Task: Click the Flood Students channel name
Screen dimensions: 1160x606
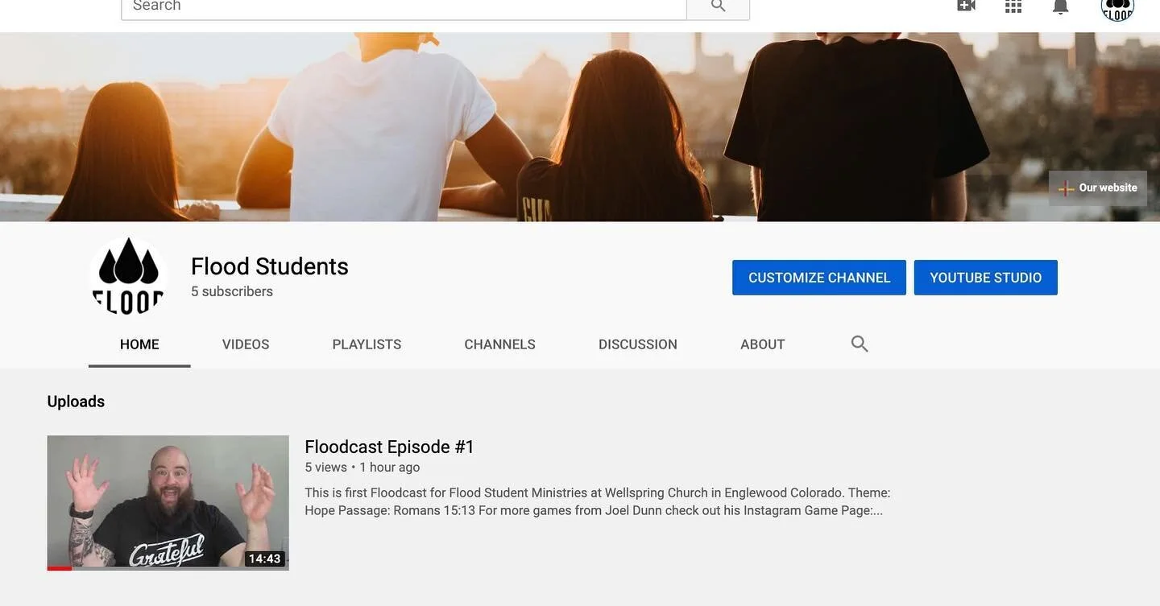Action: (x=270, y=266)
